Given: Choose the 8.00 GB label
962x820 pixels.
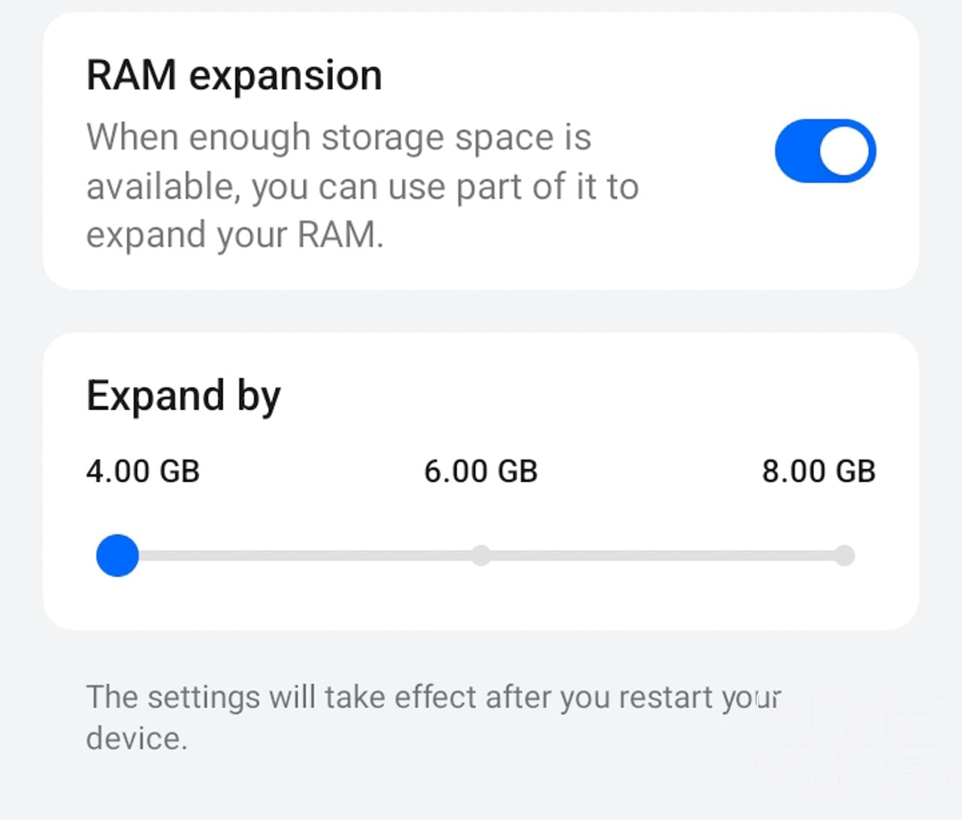Looking at the screenshot, I should pyautogui.click(x=818, y=471).
